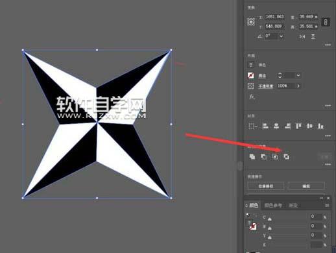Click the left-middle bounding box handle
The height and width of the screenshot is (253, 336).
pos(23,125)
